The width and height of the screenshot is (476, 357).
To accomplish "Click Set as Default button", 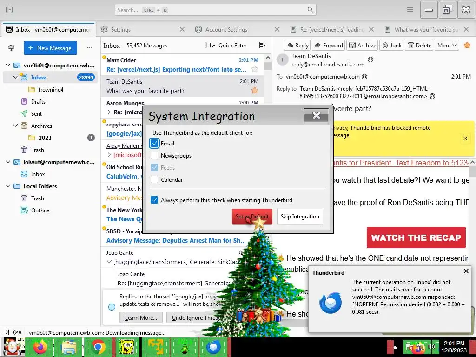I will coord(252,217).
